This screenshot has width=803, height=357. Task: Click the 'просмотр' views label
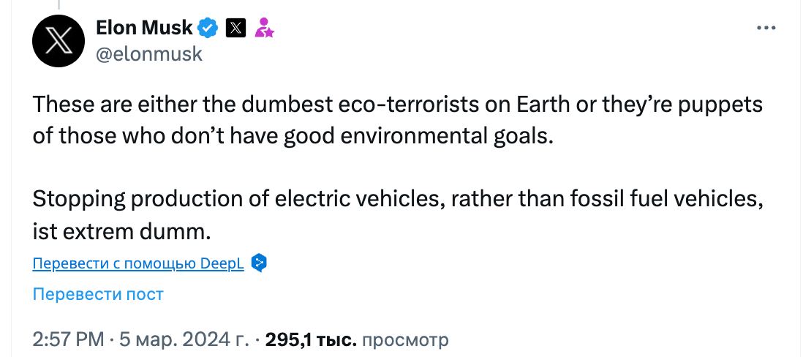404,339
